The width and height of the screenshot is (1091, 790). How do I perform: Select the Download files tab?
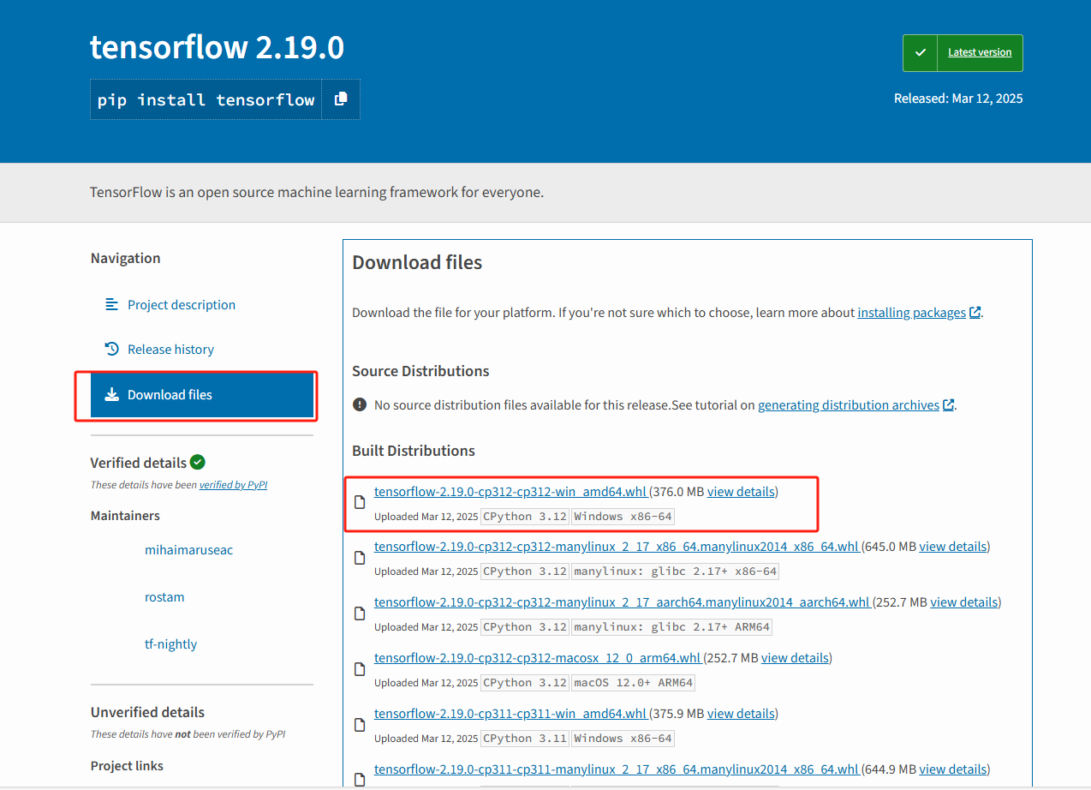pyautogui.click(x=202, y=394)
